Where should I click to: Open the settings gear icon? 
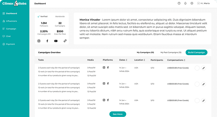pos(192,3)
